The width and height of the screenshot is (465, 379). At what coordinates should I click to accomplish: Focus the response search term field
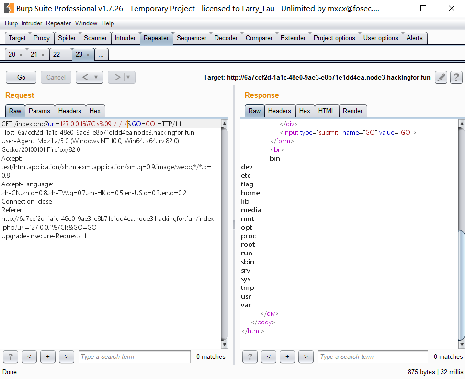[x=373, y=357]
